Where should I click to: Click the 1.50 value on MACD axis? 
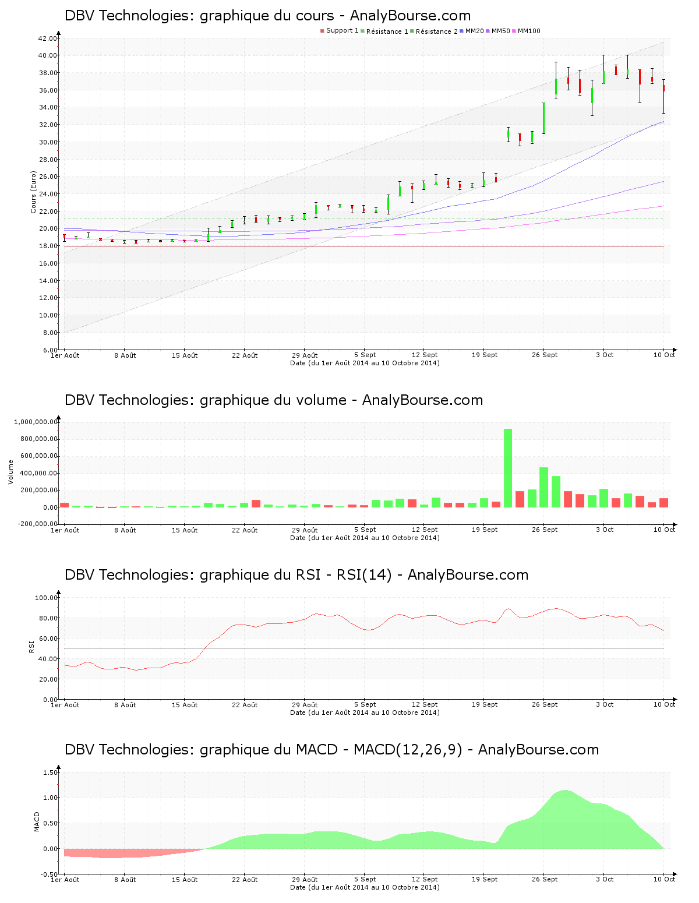click(x=51, y=773)
